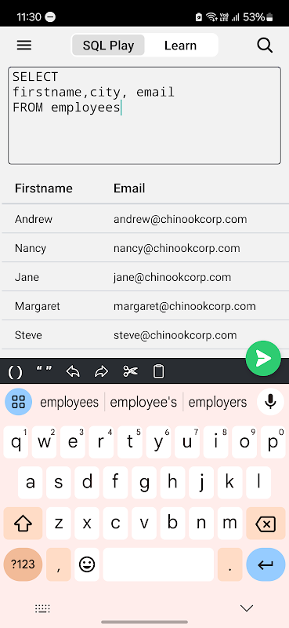This screenshot has height=628, width=289.
Task: Switch to the ?123 symbols keyboard
Action: click(x=23, y=564)
